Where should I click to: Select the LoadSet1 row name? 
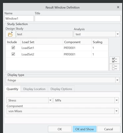pyautogui.click(x=28, y=48)
